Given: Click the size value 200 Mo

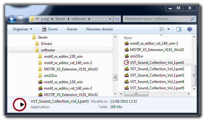Looking at the screenshot, I should pos(116,107).
